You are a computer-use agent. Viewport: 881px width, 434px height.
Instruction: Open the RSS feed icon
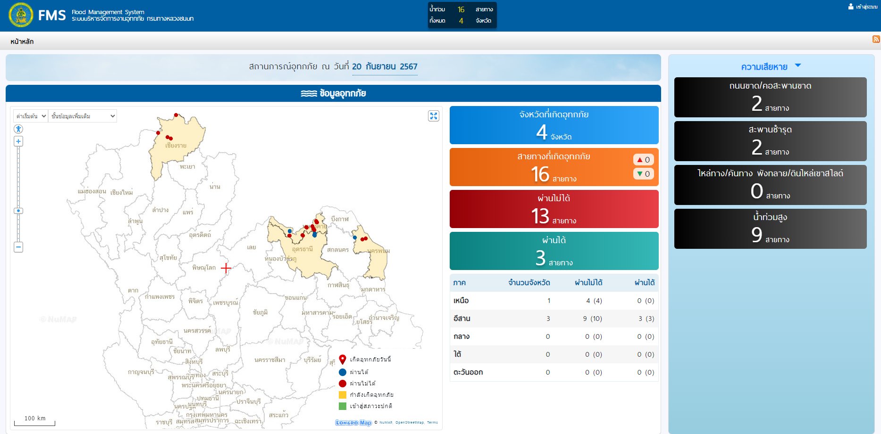tap(876, 39)
